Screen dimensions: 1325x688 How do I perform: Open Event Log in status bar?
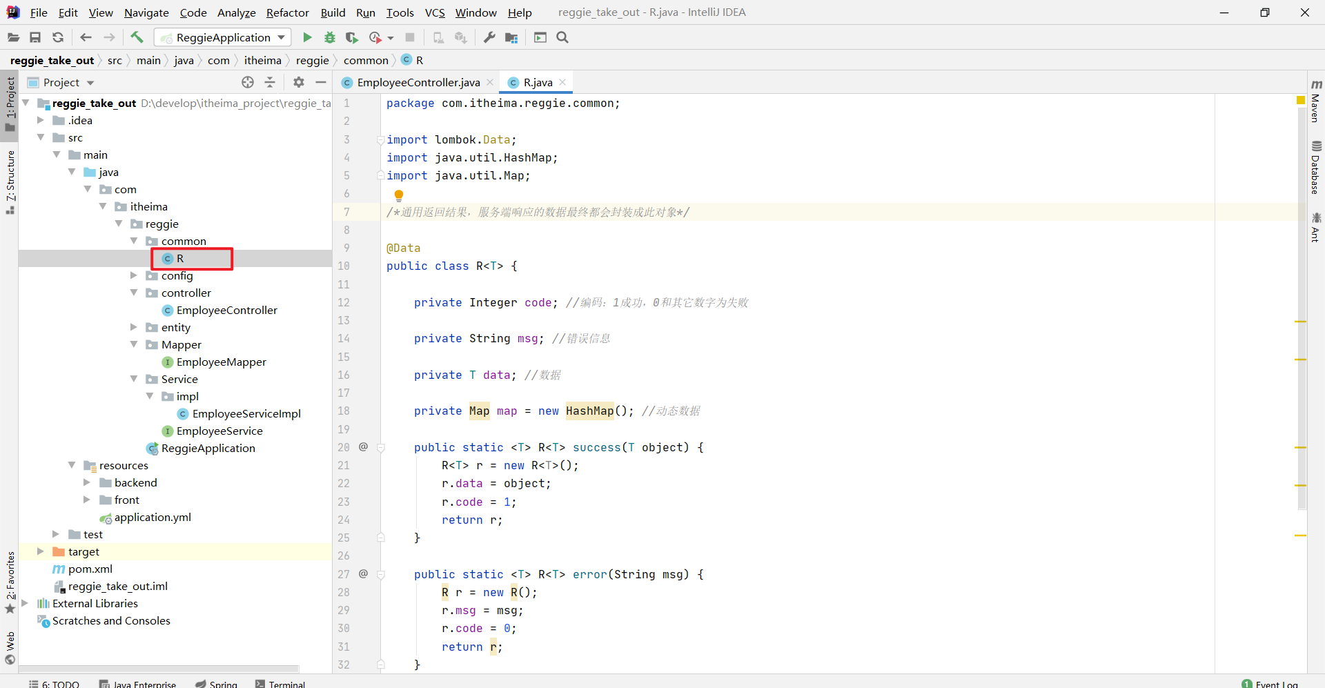[x=1270, y=684]
